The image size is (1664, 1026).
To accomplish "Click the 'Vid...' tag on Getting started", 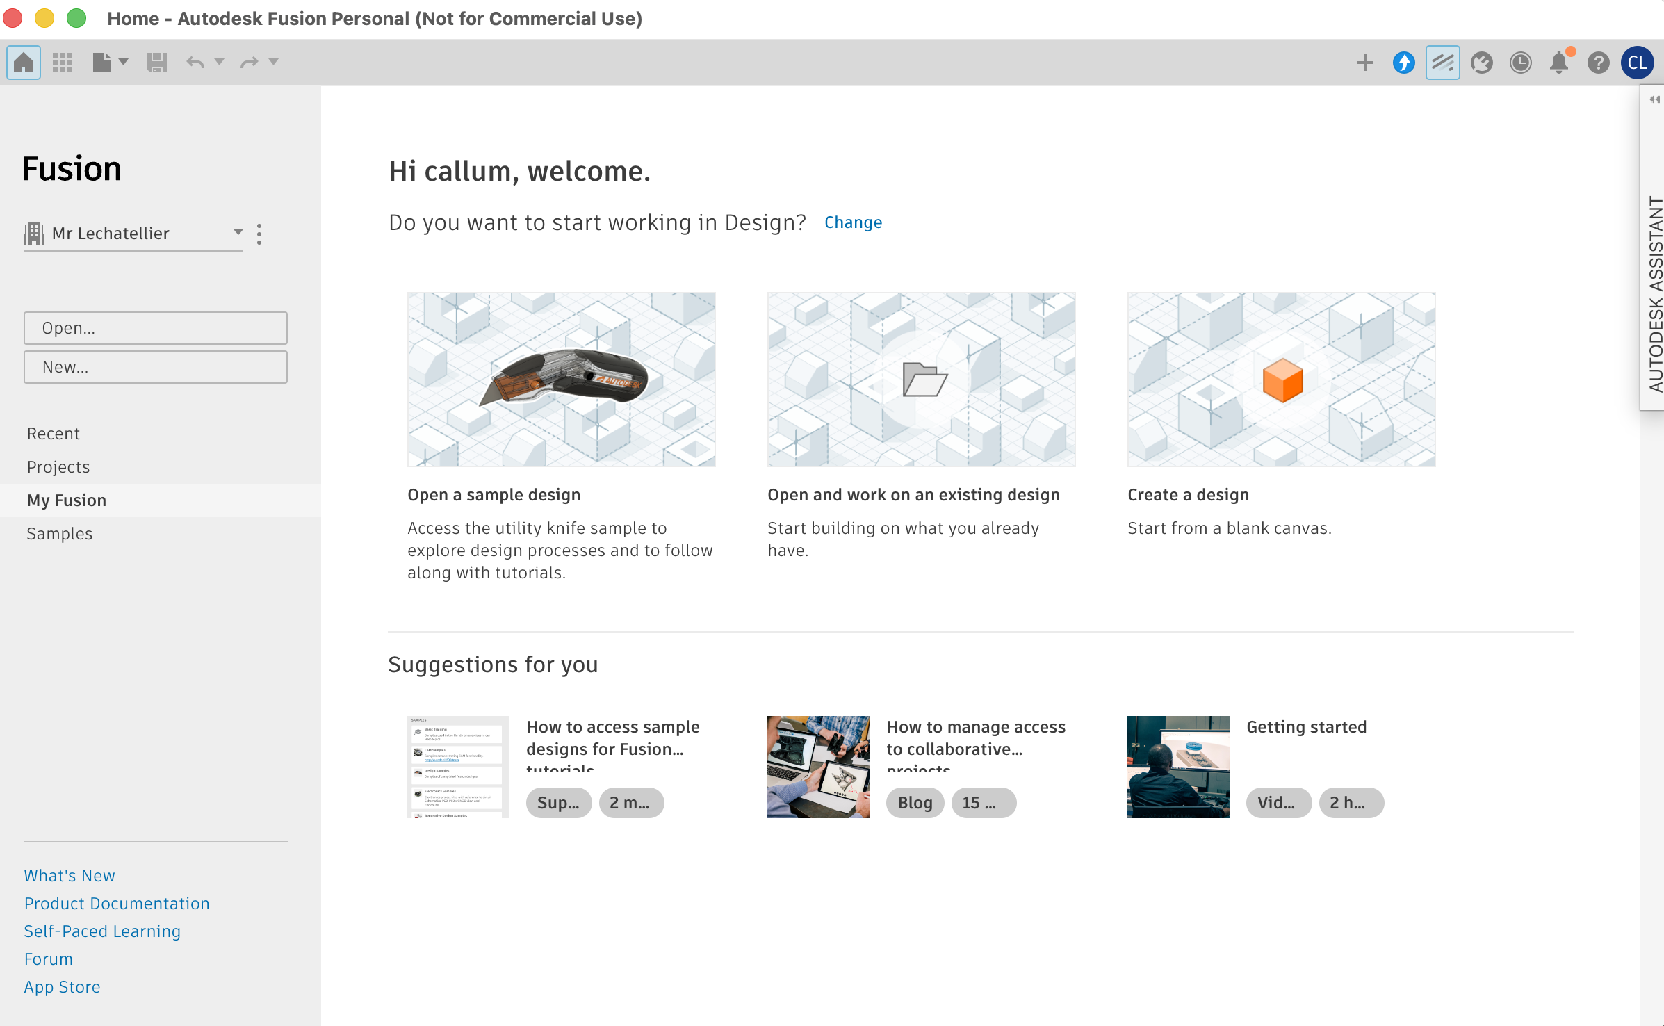I will 1279,803.
